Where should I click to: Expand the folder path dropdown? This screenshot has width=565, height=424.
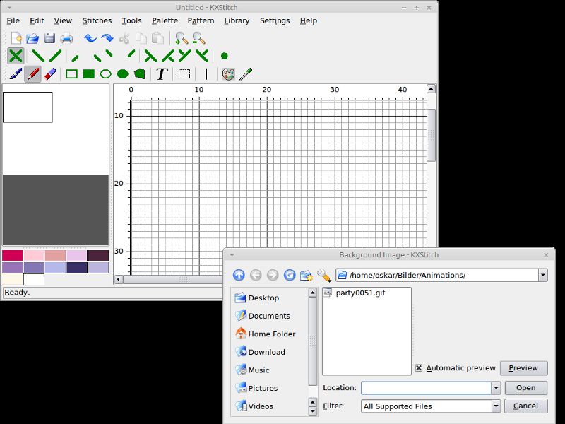click(542, 275)
